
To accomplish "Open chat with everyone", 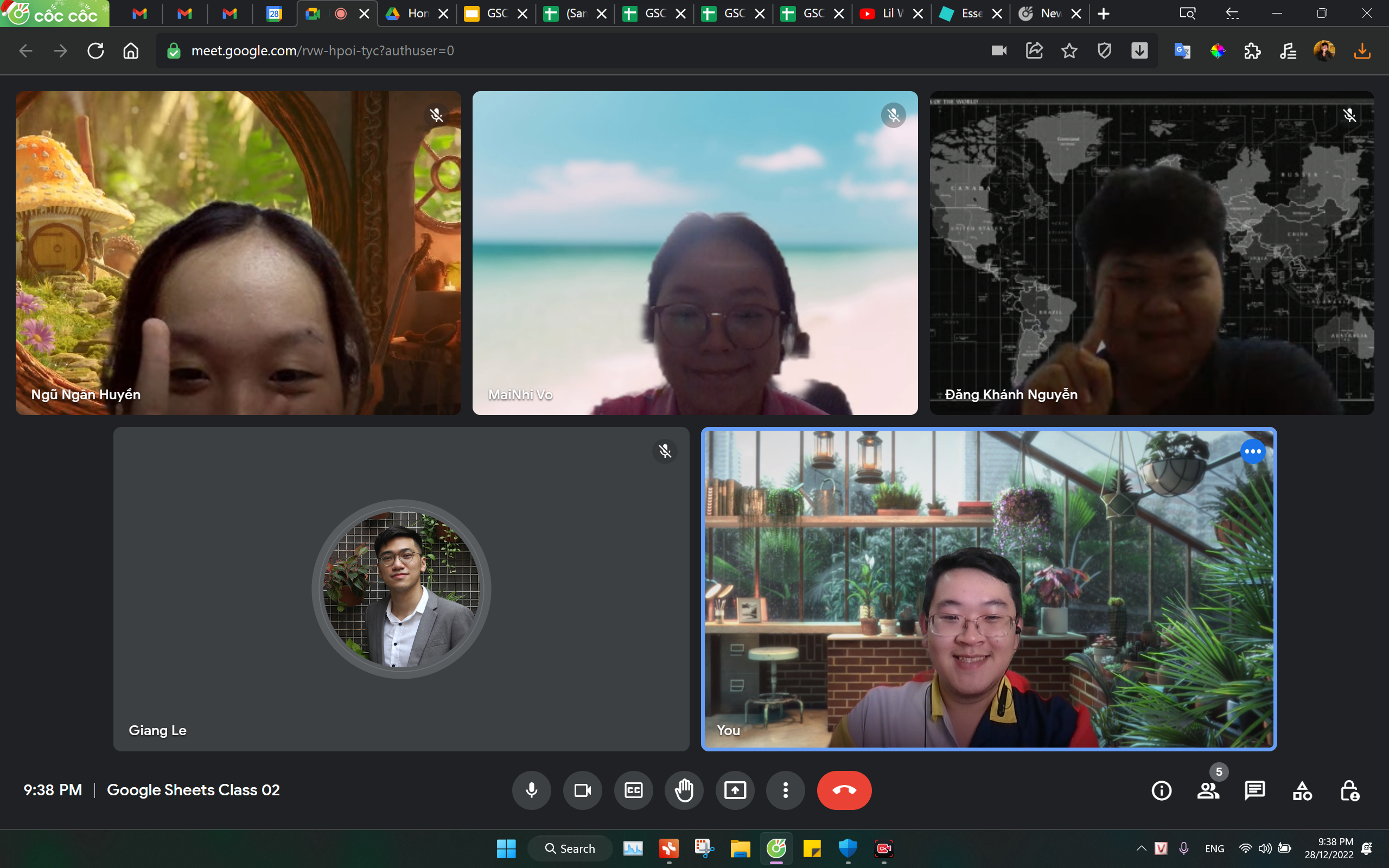I will (x=1254, y=790).
